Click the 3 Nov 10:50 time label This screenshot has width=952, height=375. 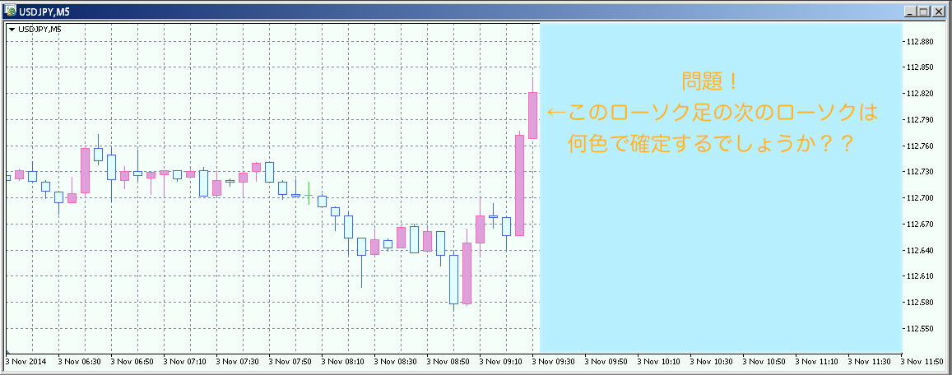point(765,361)
